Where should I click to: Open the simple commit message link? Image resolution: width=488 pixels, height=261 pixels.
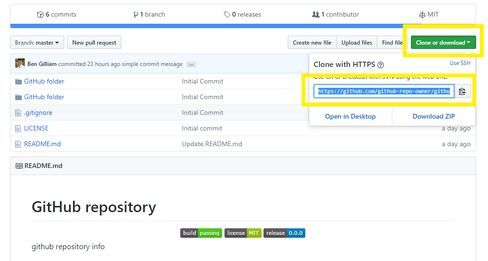[152, 64]
